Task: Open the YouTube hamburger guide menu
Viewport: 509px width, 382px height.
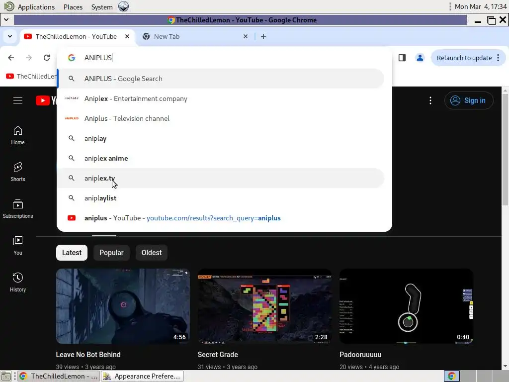Action: pyautogui.click(x=18, y=100)
